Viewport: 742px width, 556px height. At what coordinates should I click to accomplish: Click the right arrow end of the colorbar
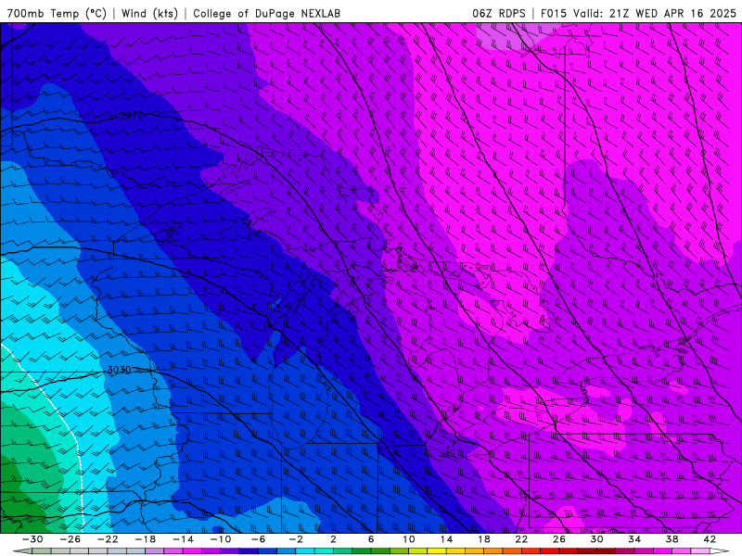(x=720, y=551)
